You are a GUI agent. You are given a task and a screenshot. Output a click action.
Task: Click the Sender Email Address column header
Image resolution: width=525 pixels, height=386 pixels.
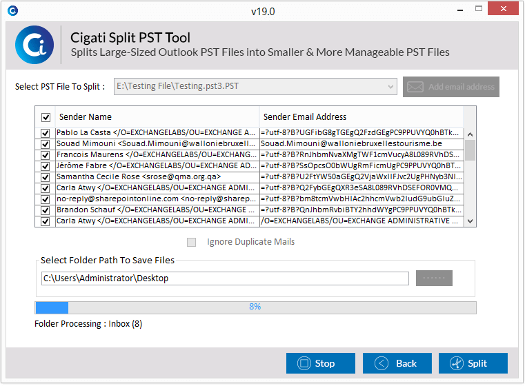click(361, 117)
